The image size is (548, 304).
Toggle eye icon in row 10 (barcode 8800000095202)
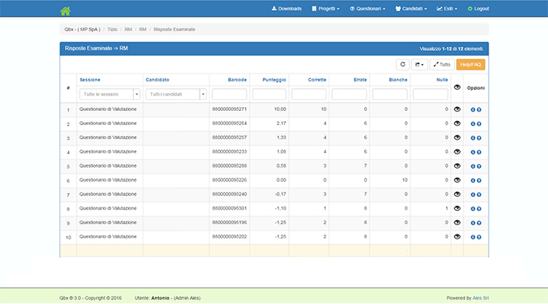pos(457,237)
